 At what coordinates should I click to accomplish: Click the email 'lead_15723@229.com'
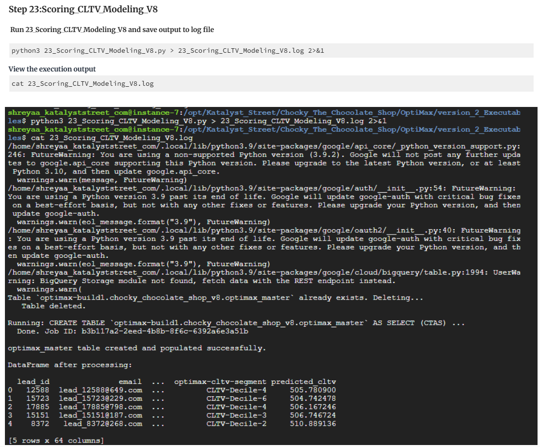[x=100, y=398]
